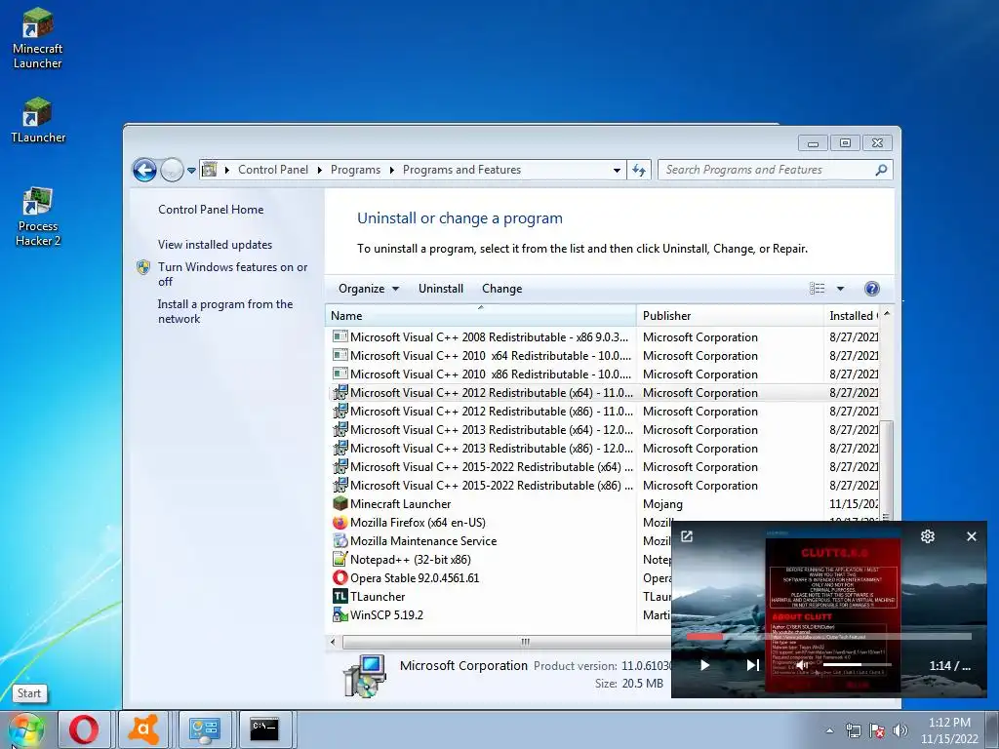This screenshot has width=999, height=749.
Task: Open the Minecraft Launcher desktop shortcut
Action: (x=38, y=38)
